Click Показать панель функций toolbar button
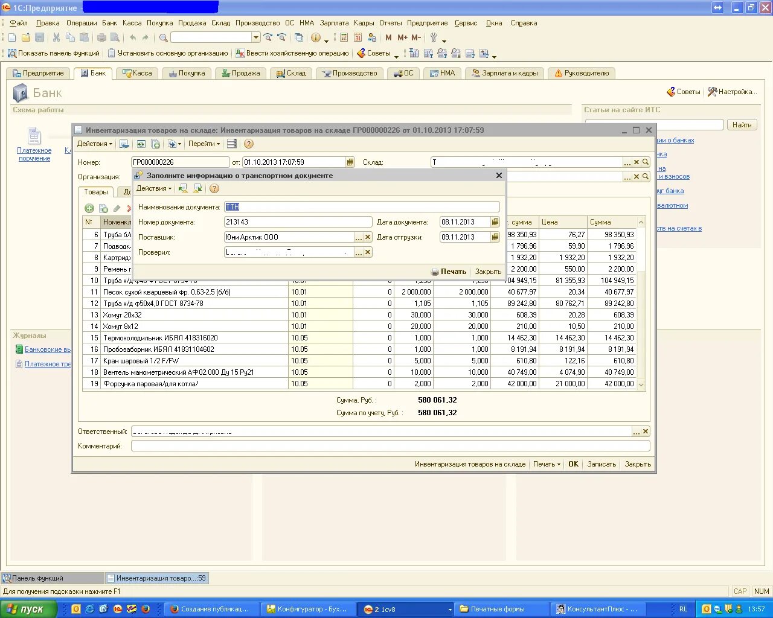Image resolution: width=773 pixels, height=618 pixels. [x=54, y=53]
